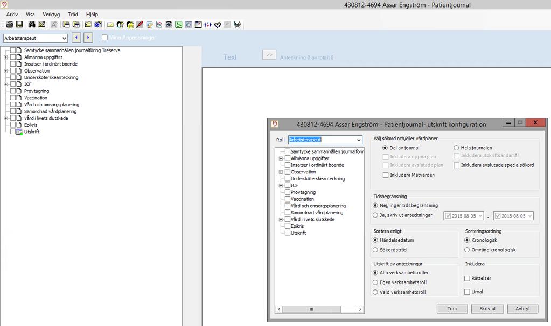The width and height of the screenshot is (551, 326).
Task: Choose Egen verksamhetsroll radio button
Action: (x=375, y=282)
